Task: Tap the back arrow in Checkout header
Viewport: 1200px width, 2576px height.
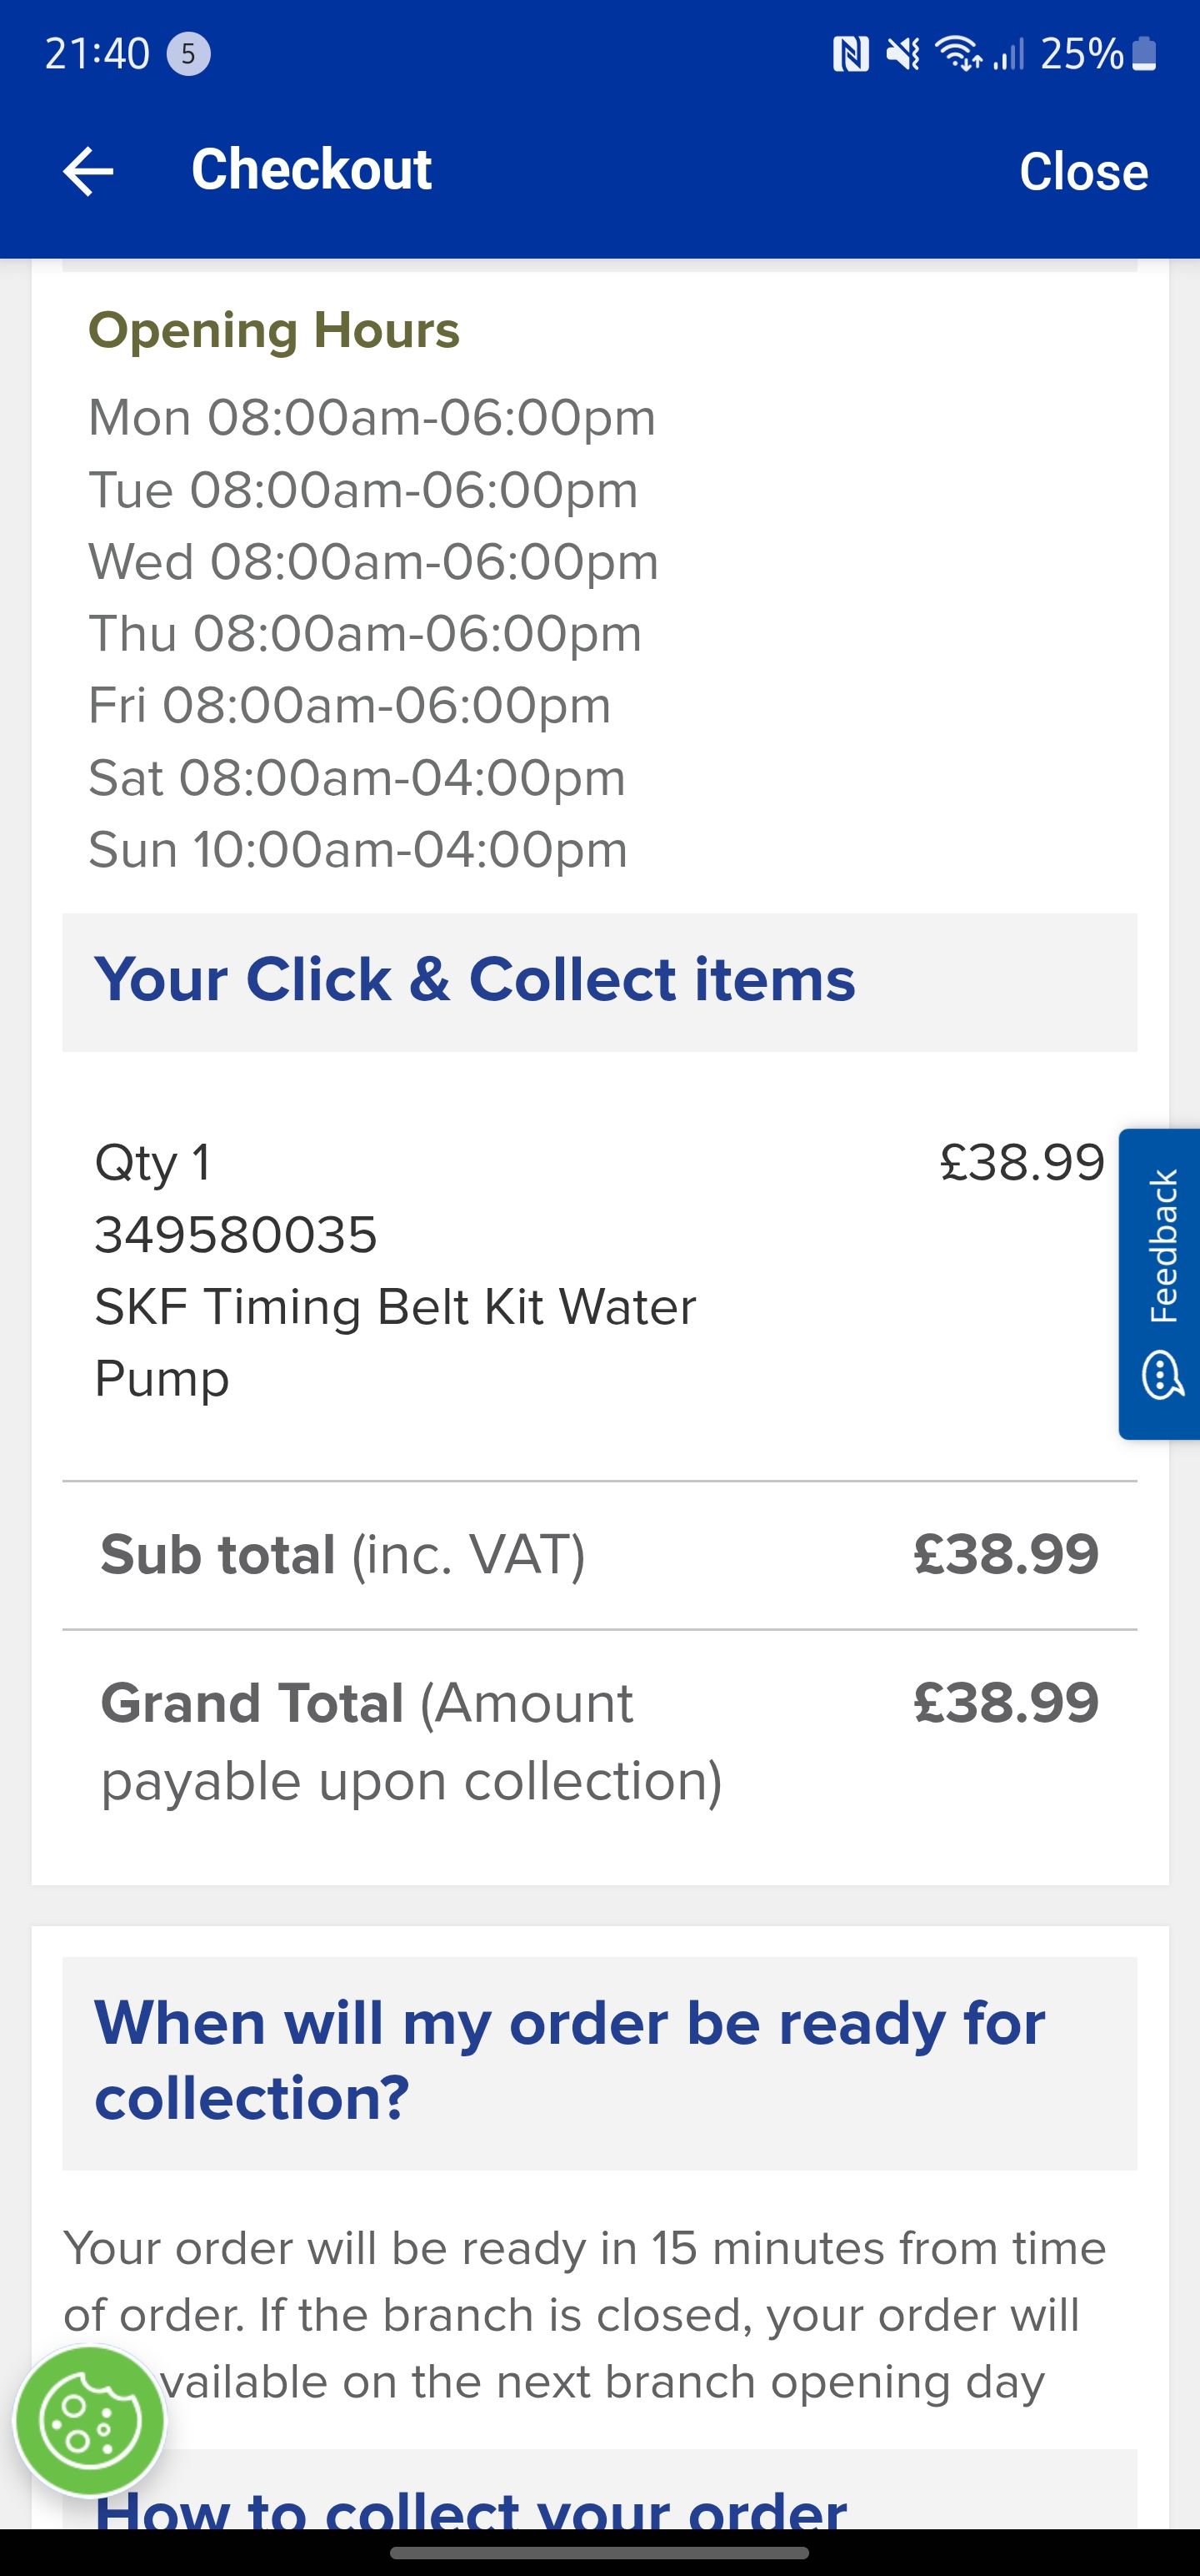Action: [88, 171]
